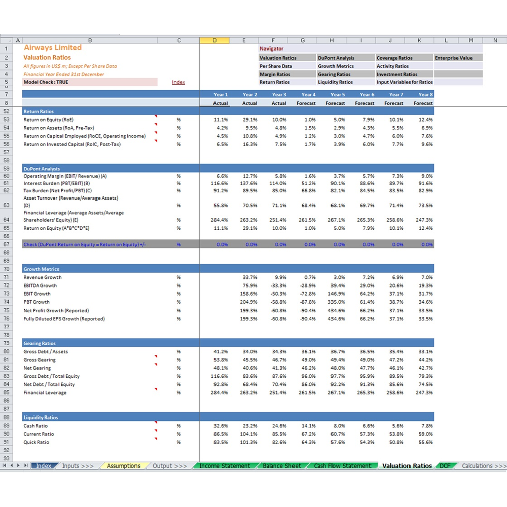Image resolution: width=507 pixels, height=507 pixels.
Task: Go to first sheet tab arrow
Action: pyautogui.click(x=4, y=465)
